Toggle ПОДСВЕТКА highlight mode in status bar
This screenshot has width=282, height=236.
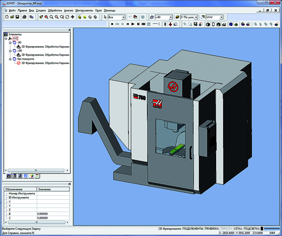coord(251,229)
